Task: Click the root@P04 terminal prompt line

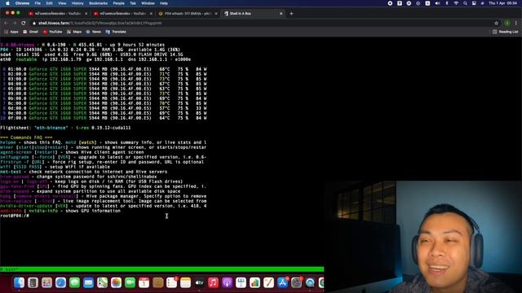Action: pyautogui.click(x=15, y=216)
